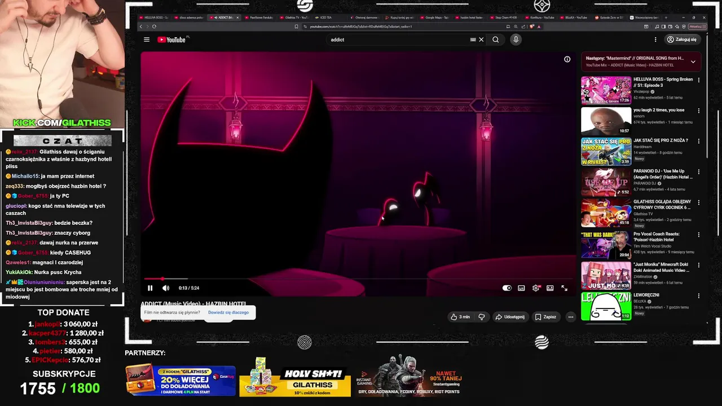722x406 pixels.
Task: Open a new browser tab
Action: pos(666,17)
